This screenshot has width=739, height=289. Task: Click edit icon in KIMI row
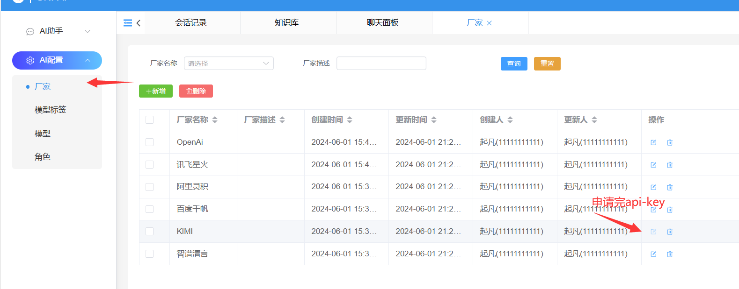pyautogui.click(x=653, y=232)
